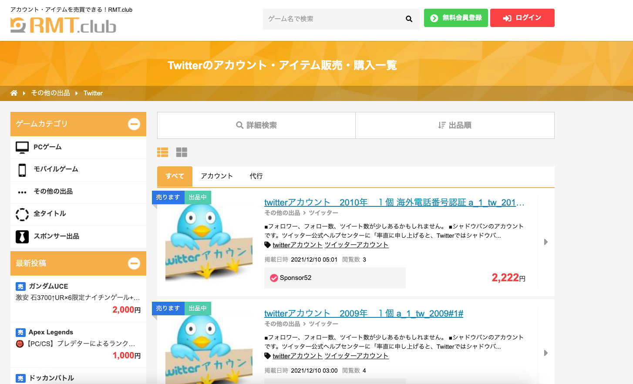Screen dimensions: 633x384
Task: Open the ドッカンバトル latest post
Action: (51, 378)
